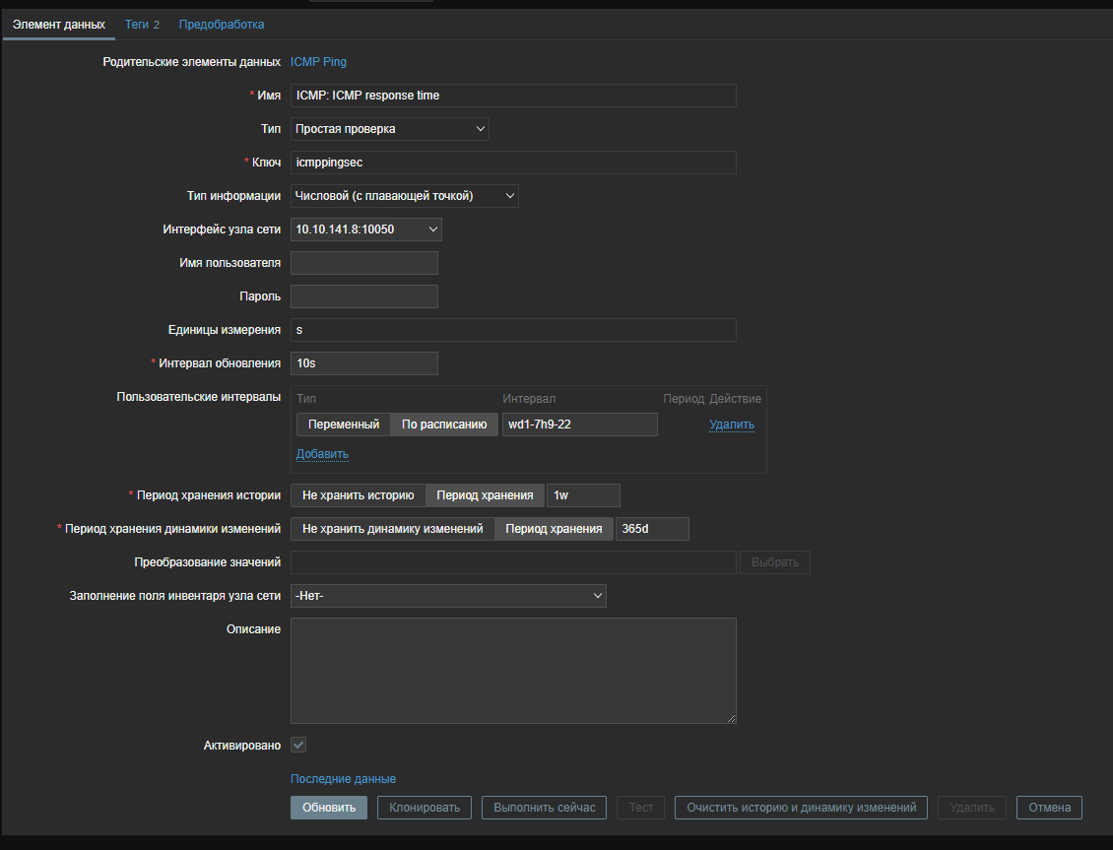This screenshot has width=1113, height=850.
Task: Toggle the Активировано checkbox
Action: tap(298, 746)
